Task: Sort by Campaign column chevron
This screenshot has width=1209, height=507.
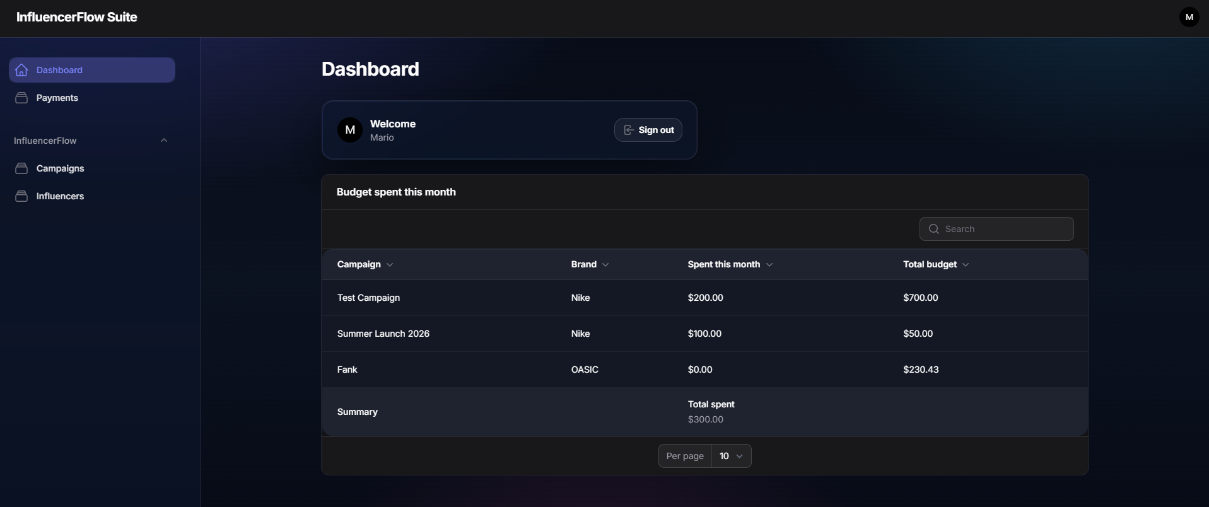Action: (390, 265)
